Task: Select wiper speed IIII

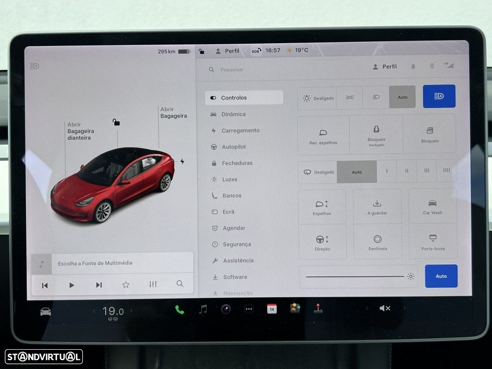Action: (446, 170)
